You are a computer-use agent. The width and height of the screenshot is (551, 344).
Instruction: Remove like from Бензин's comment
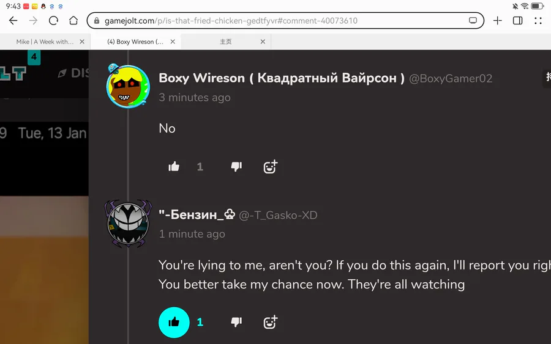point(174,322)
